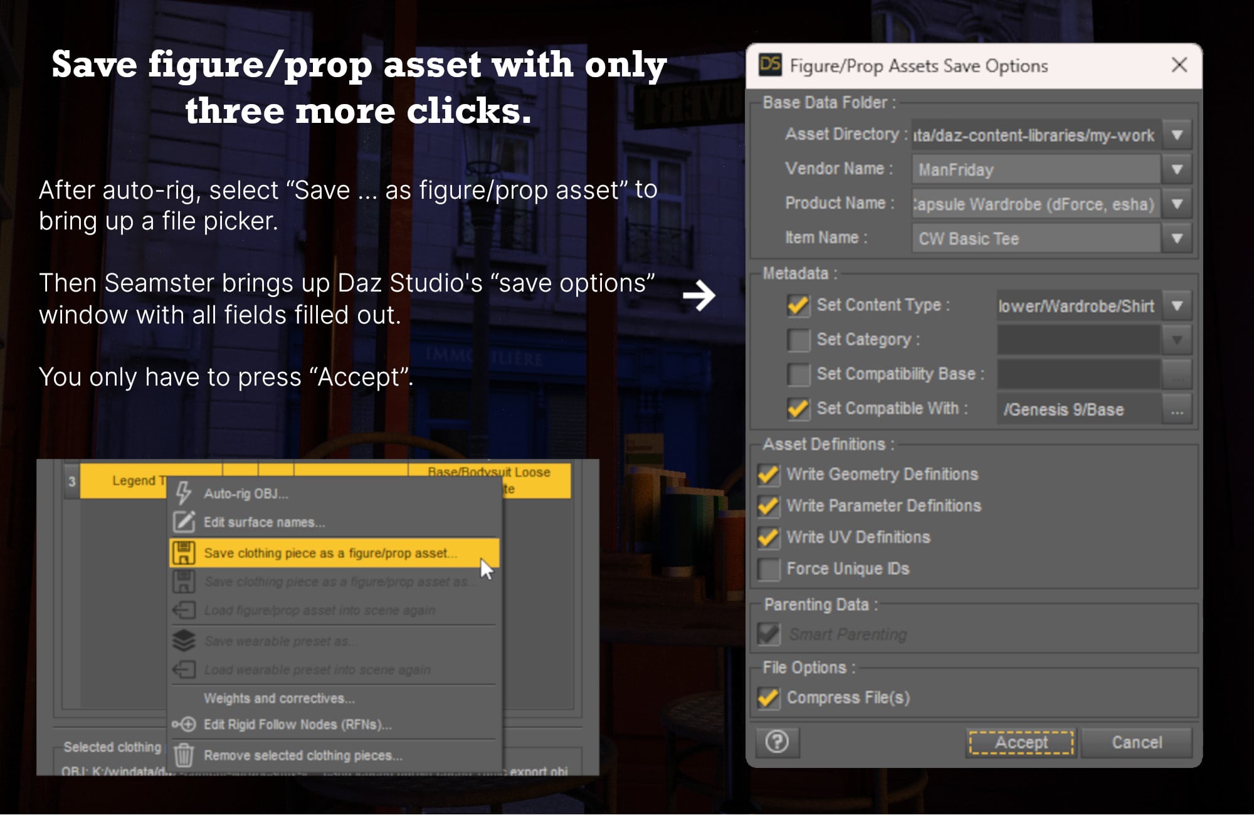1254x815 pixels.
Task: Enable the Force Unique IDs checkbox
Action: (x=768, y=569)
